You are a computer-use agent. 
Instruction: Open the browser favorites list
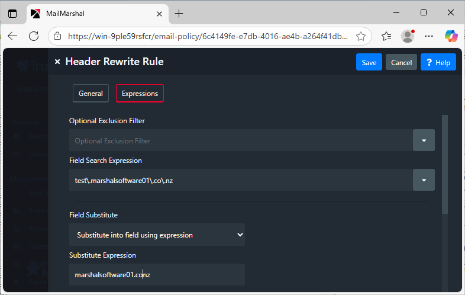[386, 36]
